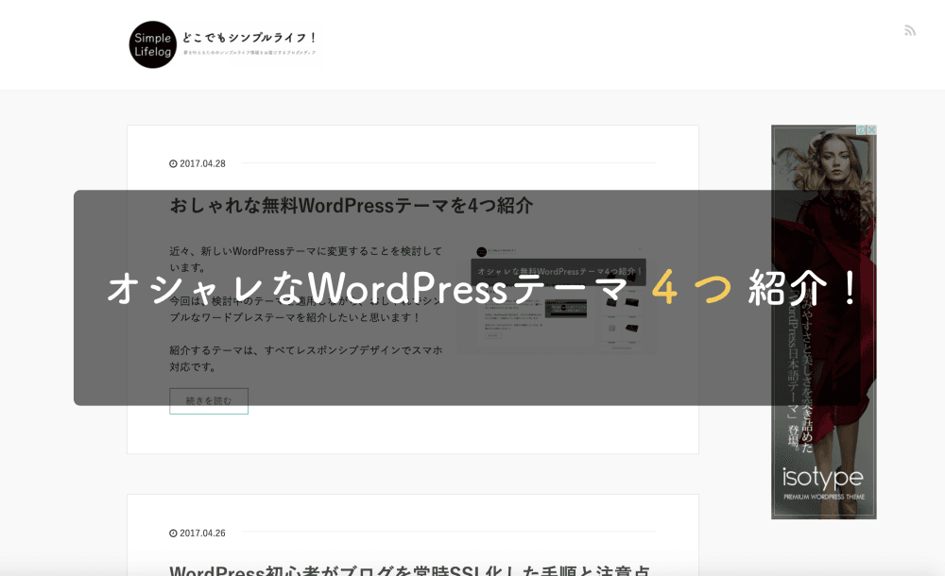Click the overlay headline オシャレなWordPressテーマ

(369, 289)
